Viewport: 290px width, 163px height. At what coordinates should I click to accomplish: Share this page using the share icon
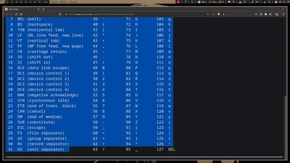(x=213, y=14)
